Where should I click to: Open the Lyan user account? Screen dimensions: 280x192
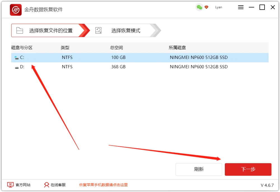219,7
